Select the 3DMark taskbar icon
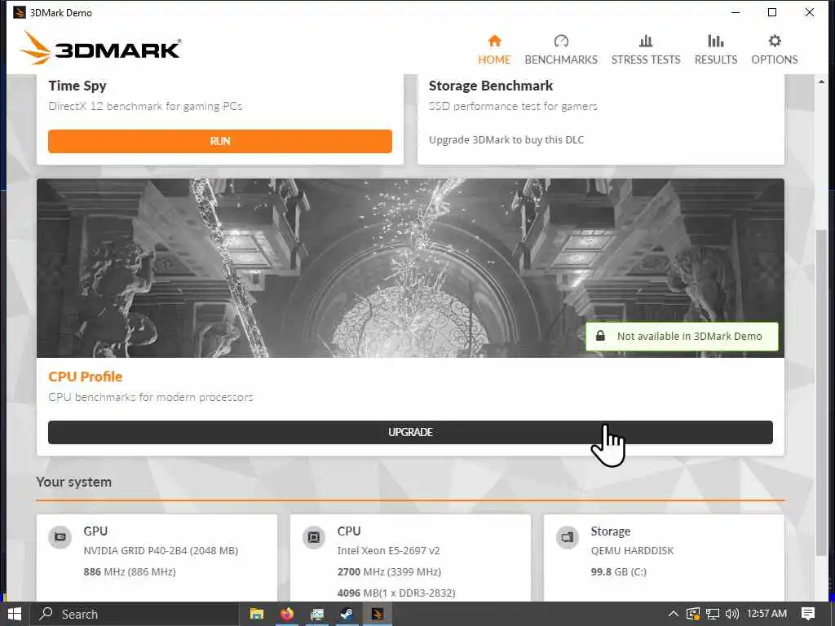 pyautogui.click(x=378, y=614)
